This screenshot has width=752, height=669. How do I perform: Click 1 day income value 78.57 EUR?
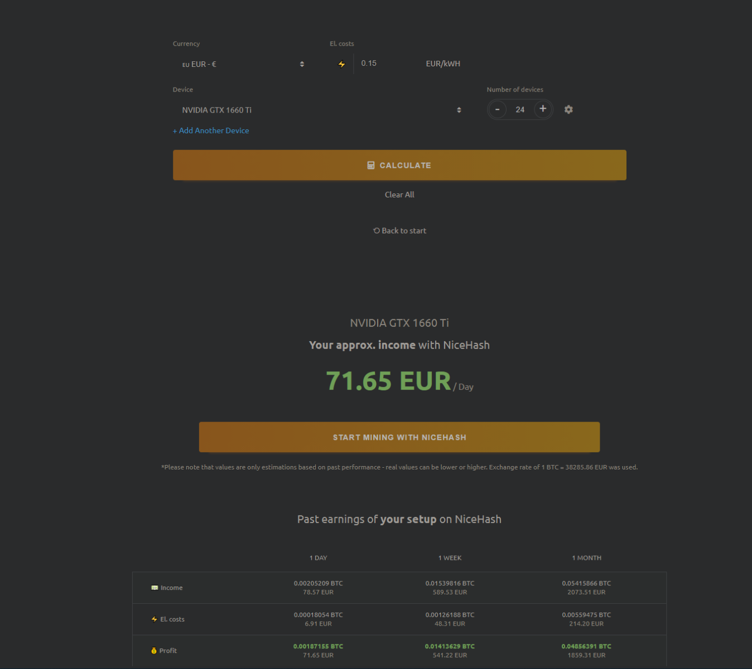coord(319,593)
